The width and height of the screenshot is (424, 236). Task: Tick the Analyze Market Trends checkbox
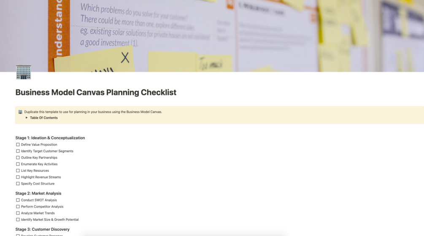[x=18, y=213]
